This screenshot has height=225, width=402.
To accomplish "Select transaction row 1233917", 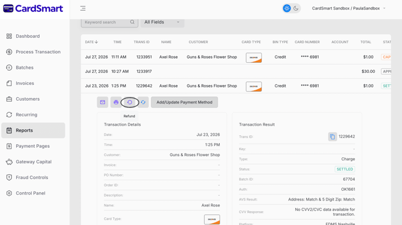I will [236, 71].
